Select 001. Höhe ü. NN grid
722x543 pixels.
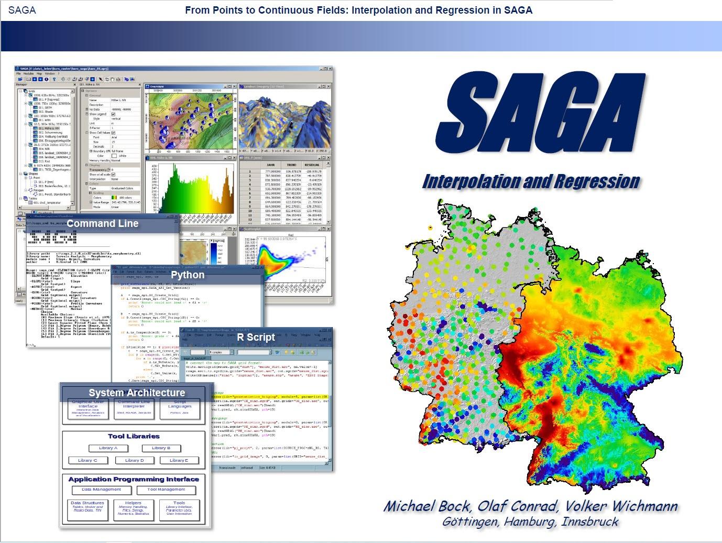[49, 128]
